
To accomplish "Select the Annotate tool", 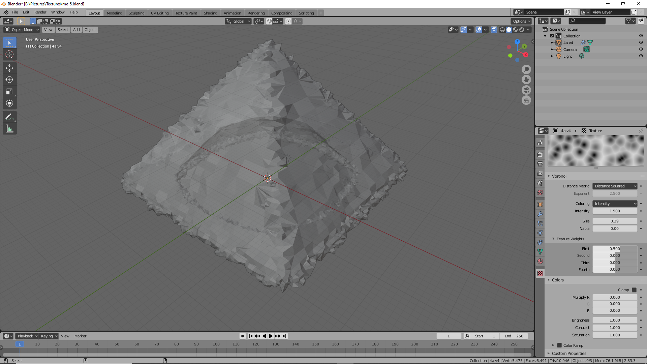I will pyautogui.click(x=9, y=117).
